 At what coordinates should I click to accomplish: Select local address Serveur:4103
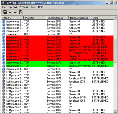click(54, 69)
